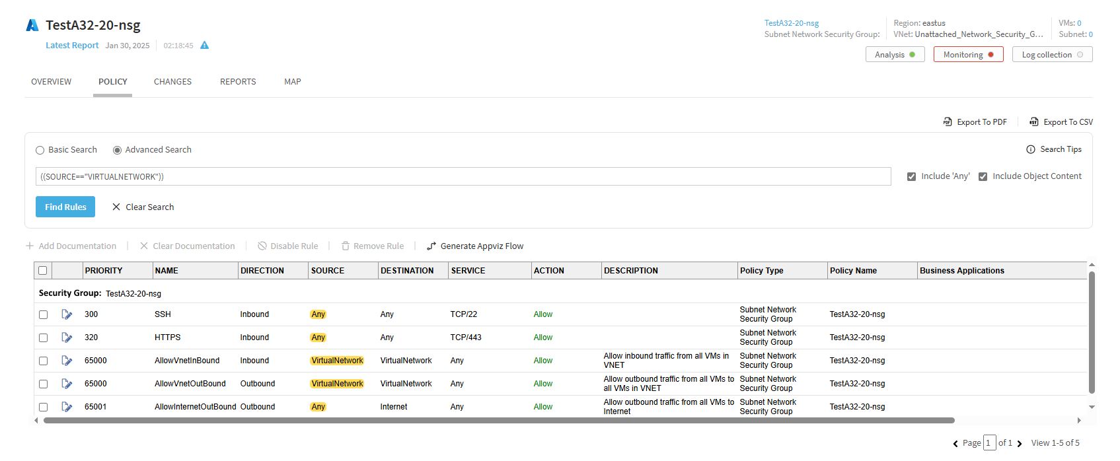Viewport: 1120px width, 461px height.
Task: Open Search Tips info icon
Action: [x=1031, y=149]
